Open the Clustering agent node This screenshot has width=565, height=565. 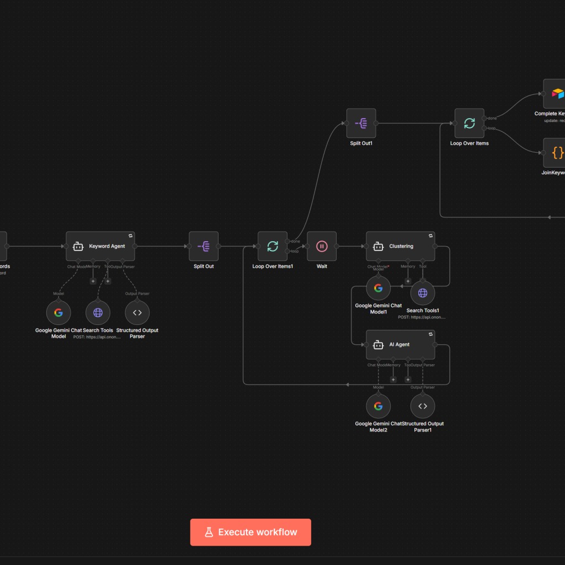click(400, 246)
